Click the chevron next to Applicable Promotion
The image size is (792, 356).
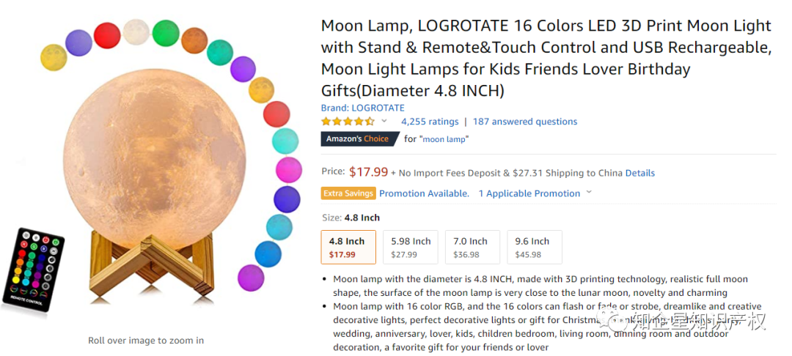[x=589, y=193]
